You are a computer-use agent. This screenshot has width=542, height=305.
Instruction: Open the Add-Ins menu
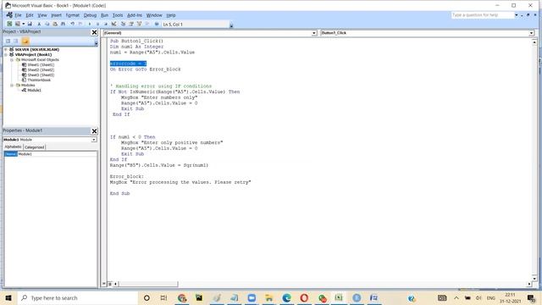pyautogui.click(x=135, y=15)
